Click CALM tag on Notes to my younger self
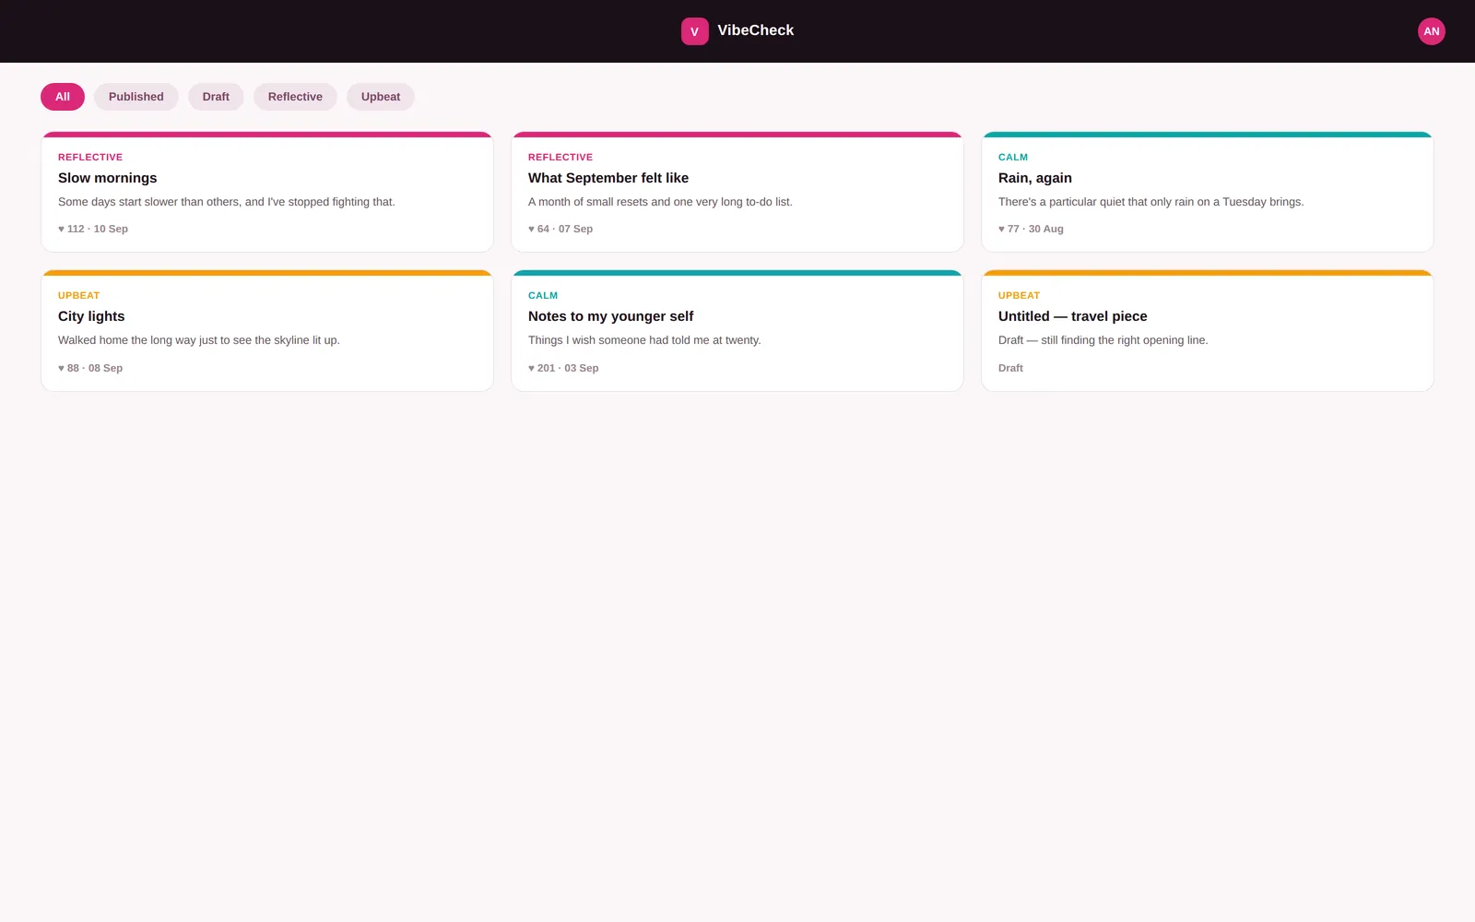 pos(543,296)
